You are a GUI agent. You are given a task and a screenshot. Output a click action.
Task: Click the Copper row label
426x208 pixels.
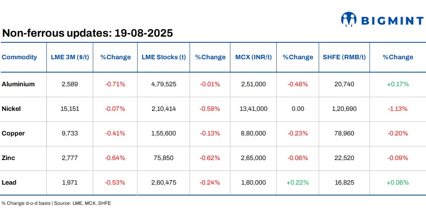pyautogui.click(x=13, y=133)
